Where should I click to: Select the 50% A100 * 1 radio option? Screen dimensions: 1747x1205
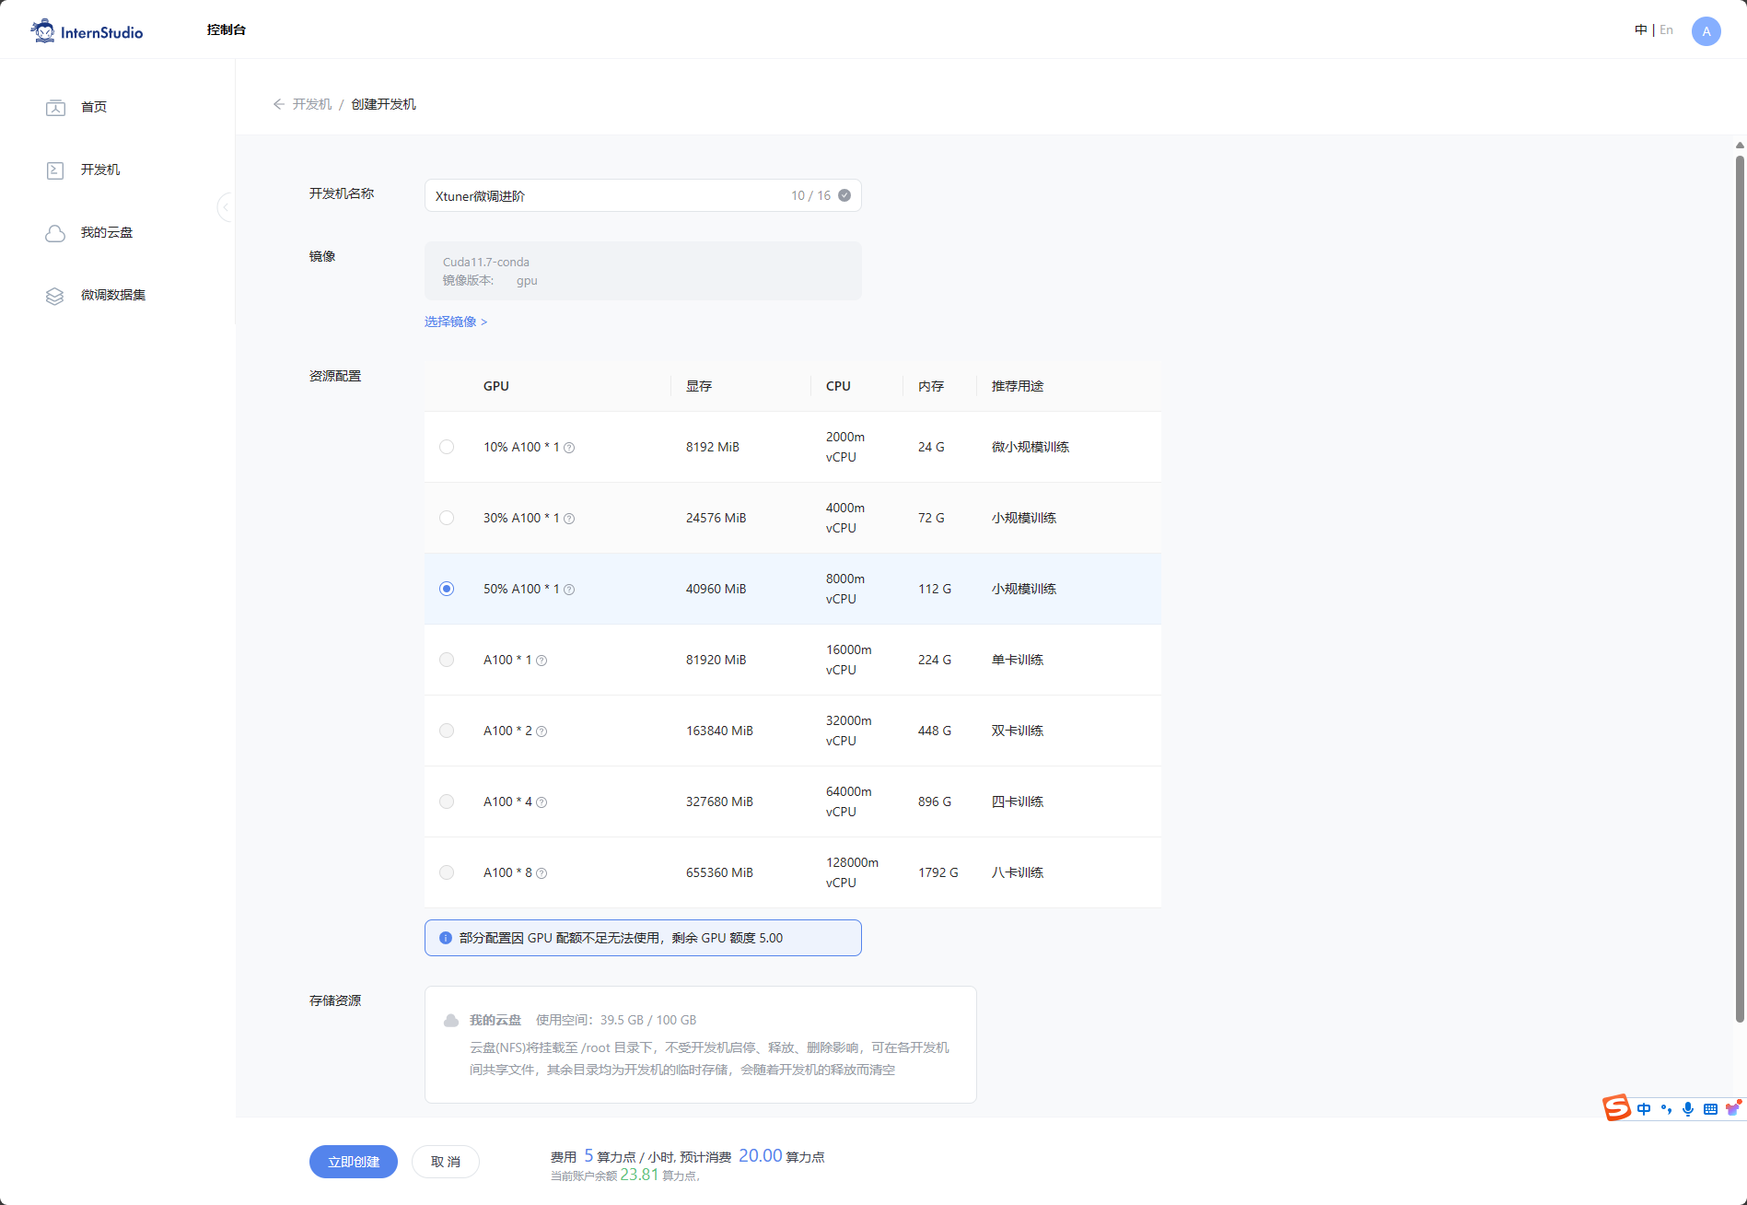pos(447,589)
